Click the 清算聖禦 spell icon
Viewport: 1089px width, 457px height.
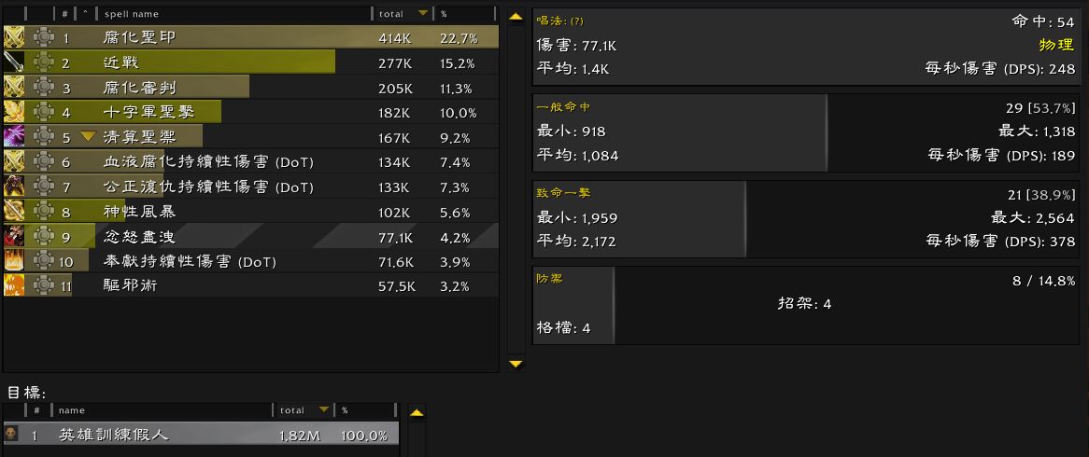click(13, 137)
